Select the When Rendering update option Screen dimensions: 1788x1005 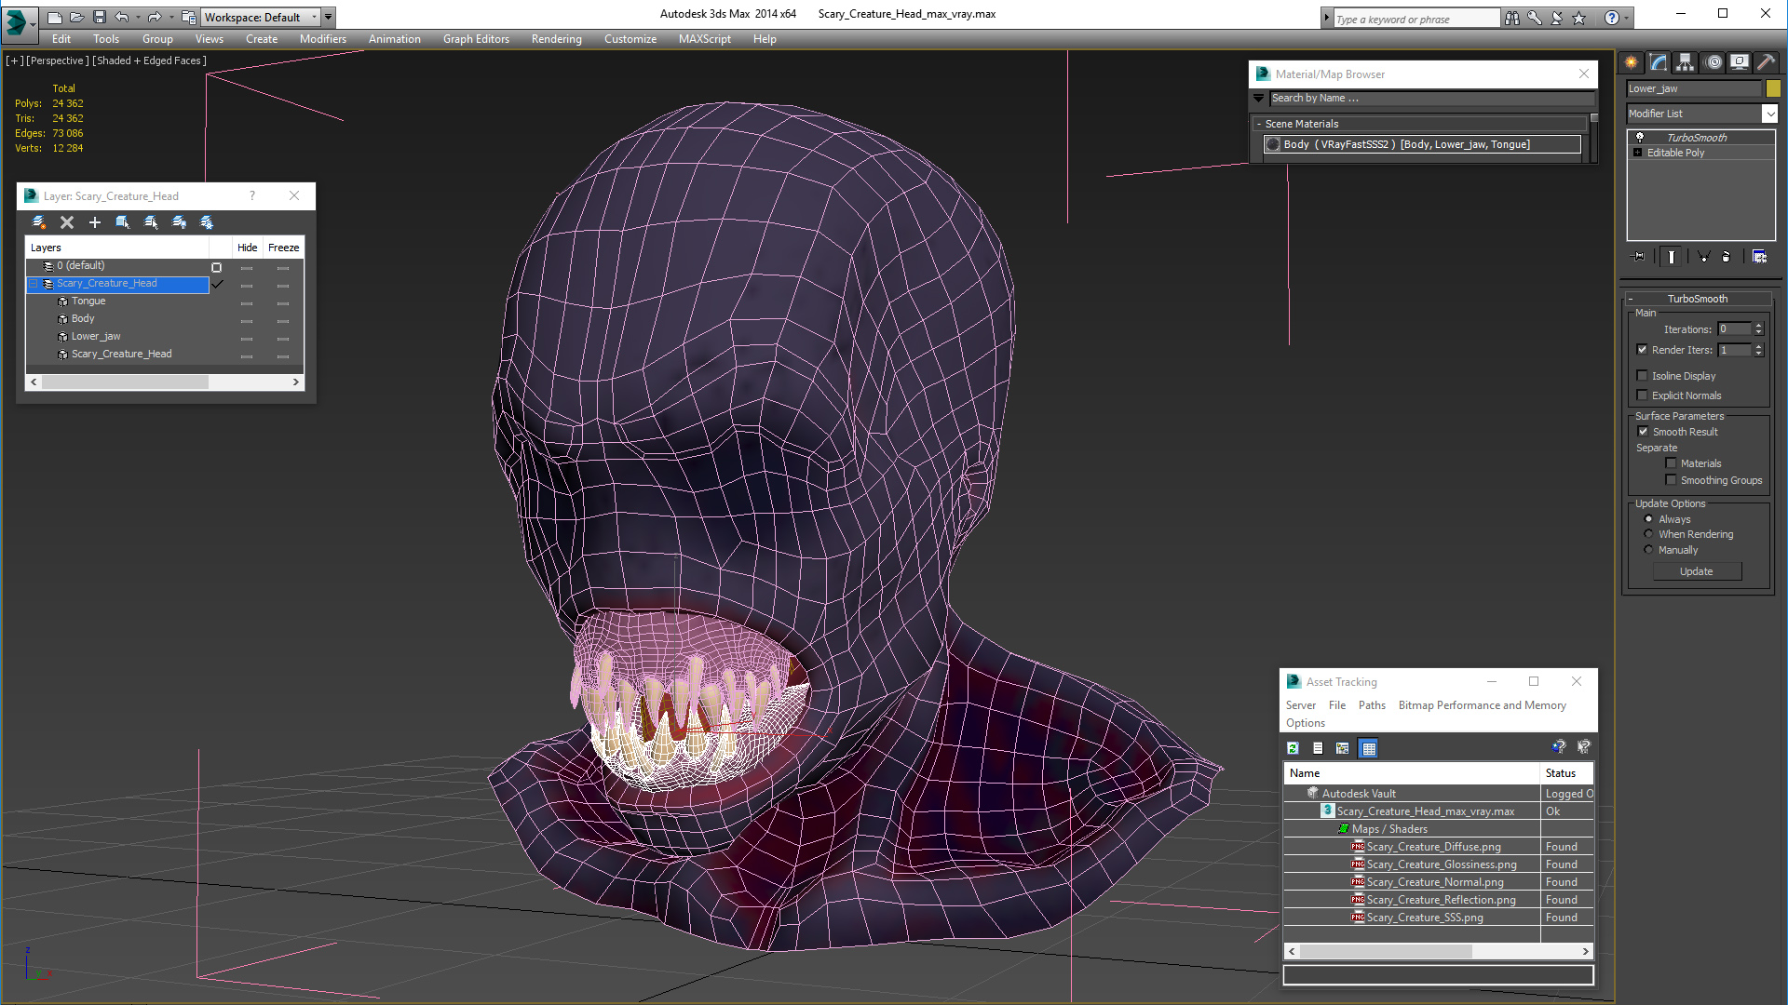(x=1648, y=534)
